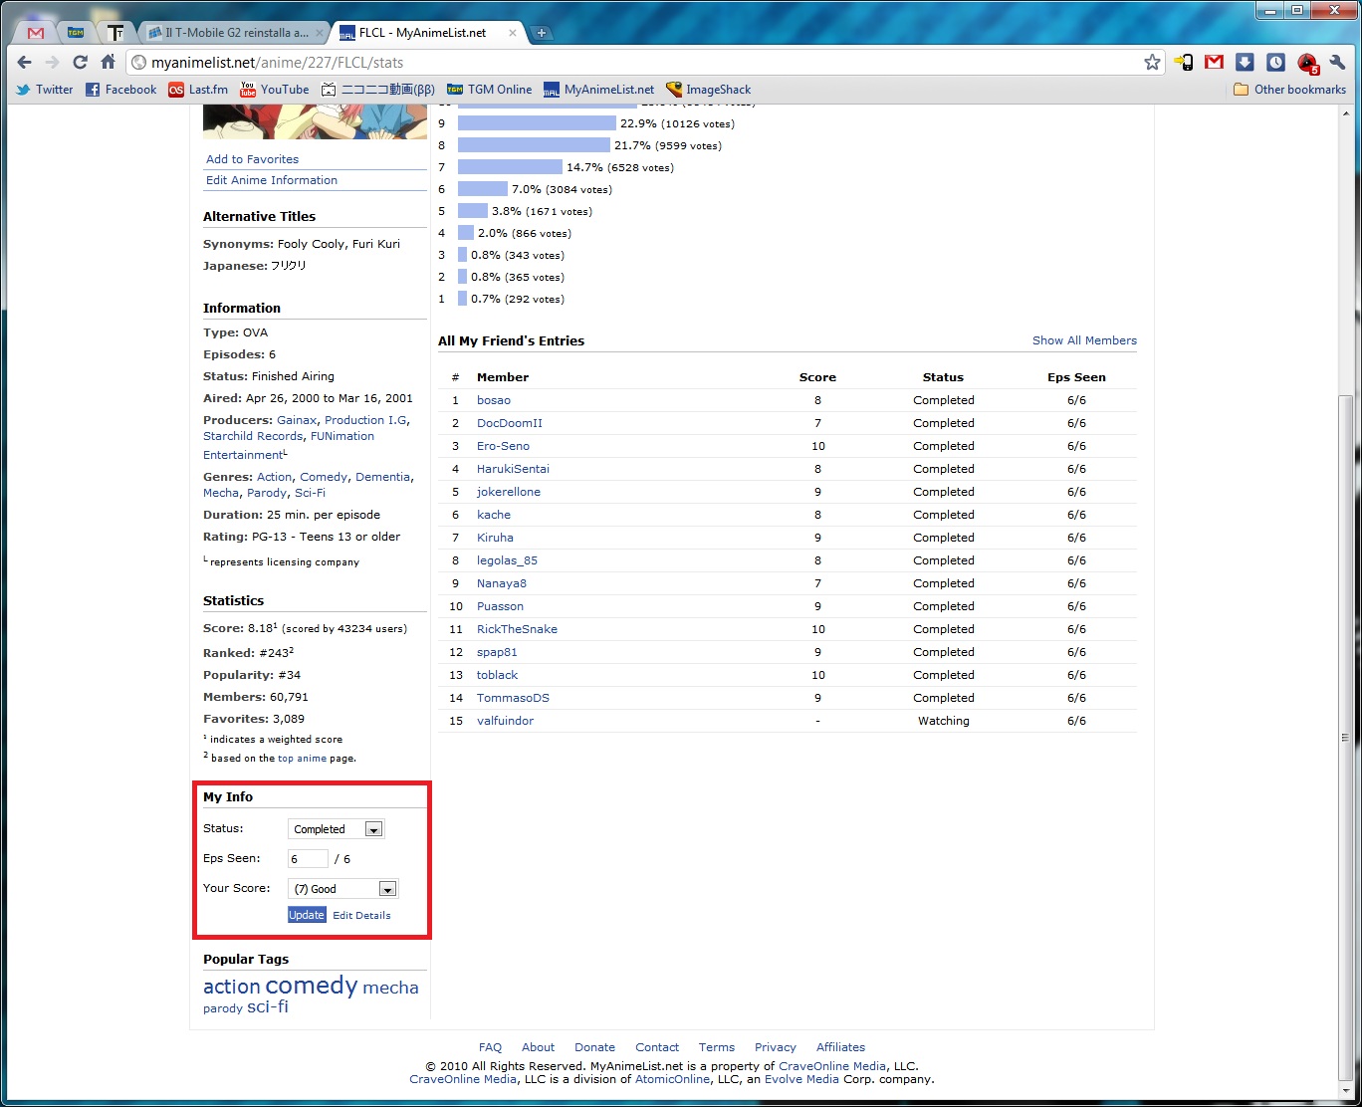Switch to the pinned T tab
The width and height of the screenshot is (1362, 1107).
114,33
